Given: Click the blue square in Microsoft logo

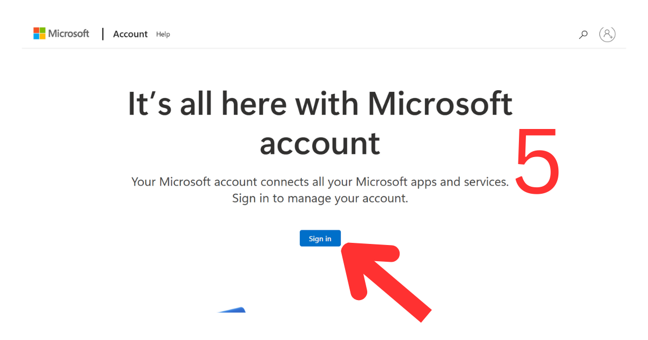Looking at the screenshot, I should pos(36,37).
